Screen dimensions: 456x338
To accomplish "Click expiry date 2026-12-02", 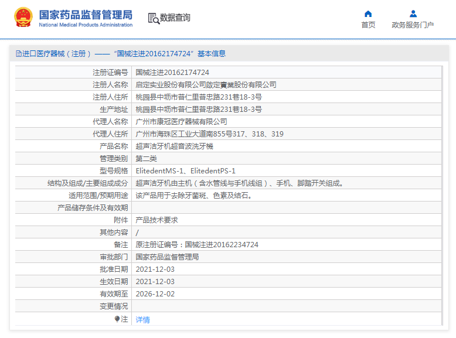I will 155,294.
